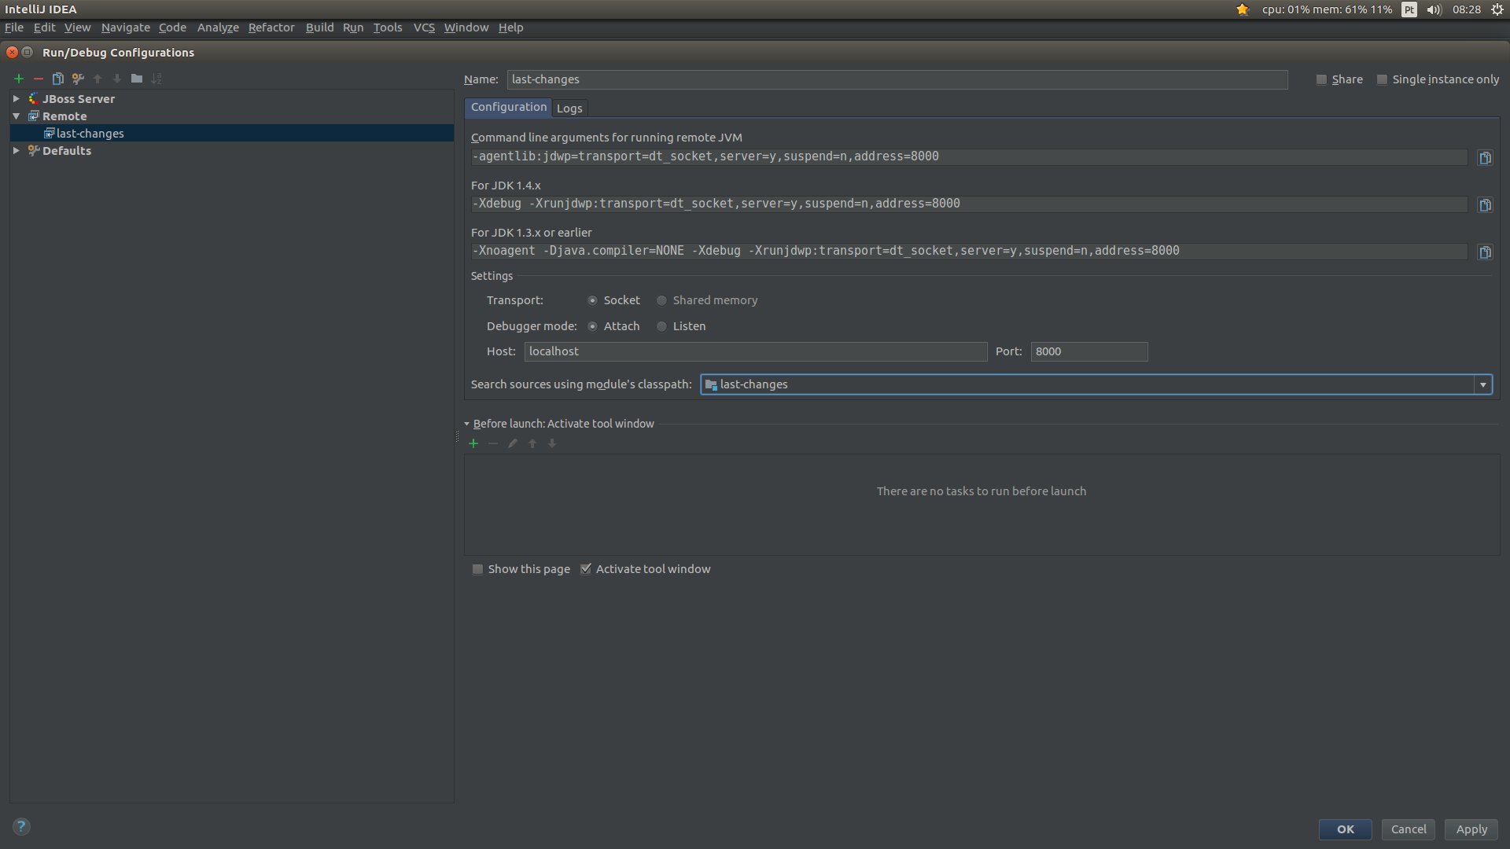Add a before launch task
This screenshot has height=849, width=1510.
[x=473, y=443]
